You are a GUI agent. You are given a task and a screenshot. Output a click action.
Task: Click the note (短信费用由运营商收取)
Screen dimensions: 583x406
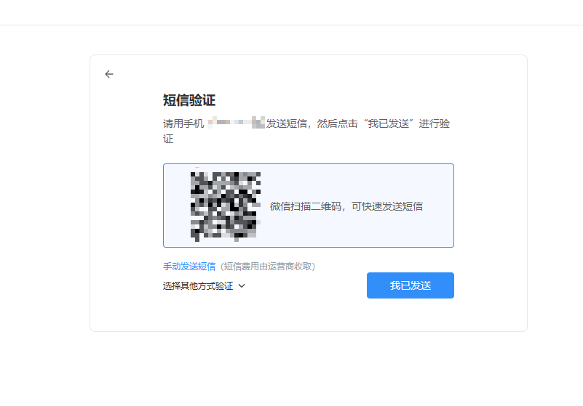(268, 267)
